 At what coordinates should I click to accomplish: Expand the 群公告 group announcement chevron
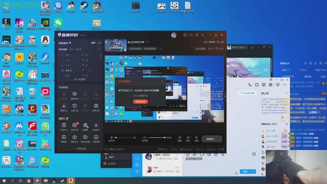tap(287, 93)
